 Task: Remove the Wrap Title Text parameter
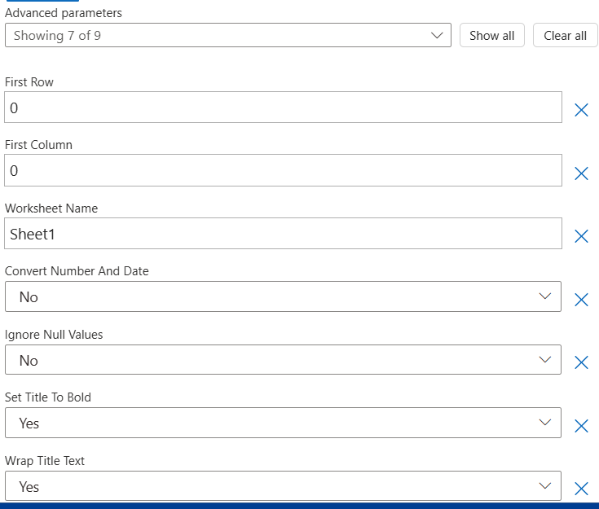coord(581,489)
